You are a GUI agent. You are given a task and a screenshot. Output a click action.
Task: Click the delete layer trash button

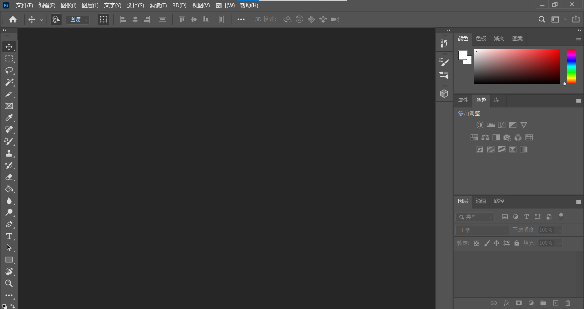(568, 303)
